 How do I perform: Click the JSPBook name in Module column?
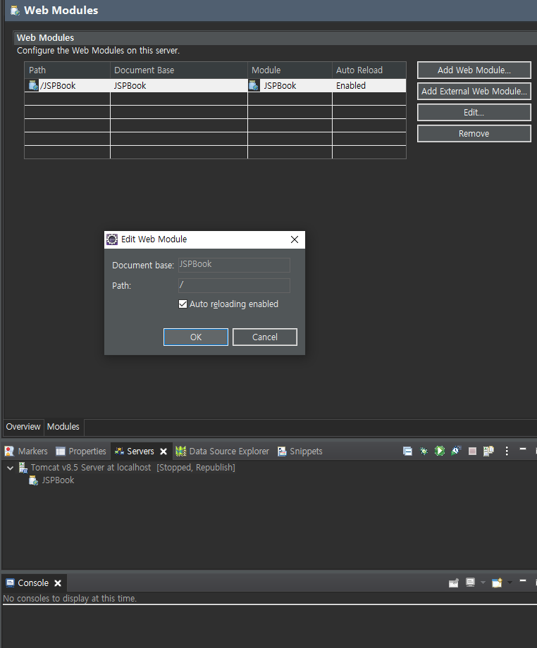280,85
